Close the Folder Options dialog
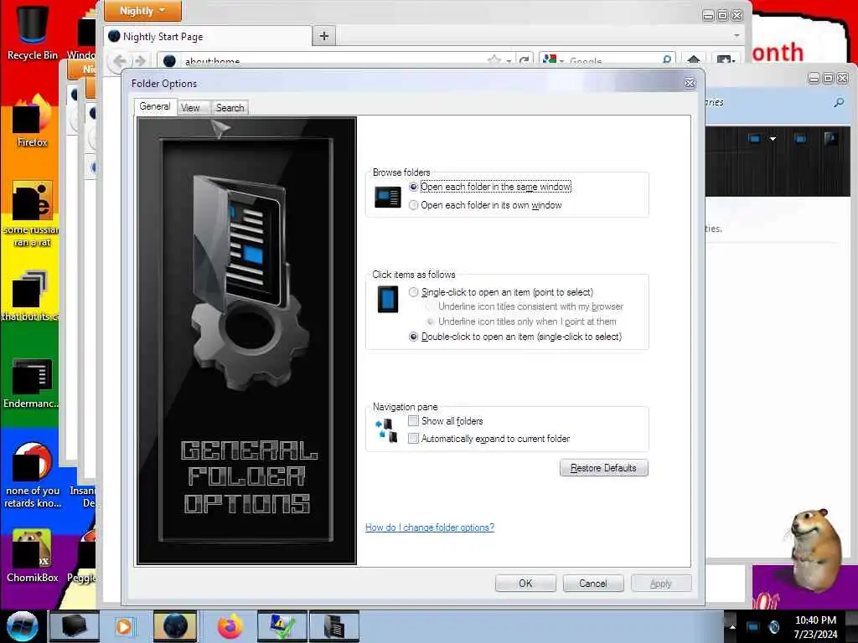Viewport: 858px width, 643px height. [x=690, y=83]
